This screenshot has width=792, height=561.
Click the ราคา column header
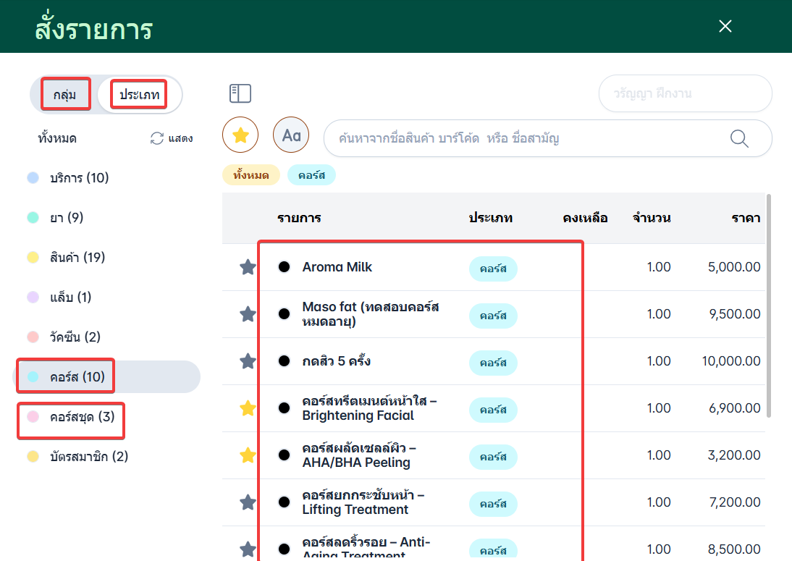coord(746,218)
